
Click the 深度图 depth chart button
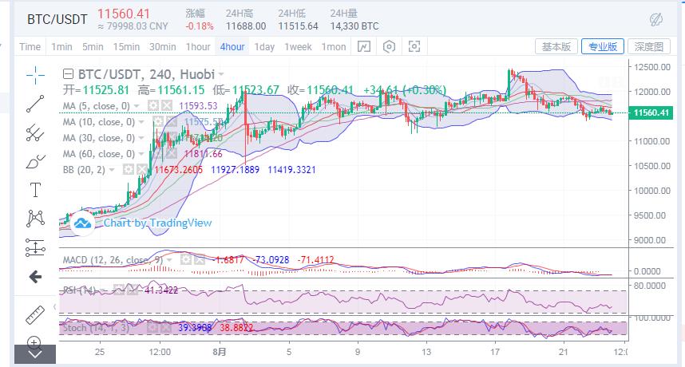tap(648, 47)
